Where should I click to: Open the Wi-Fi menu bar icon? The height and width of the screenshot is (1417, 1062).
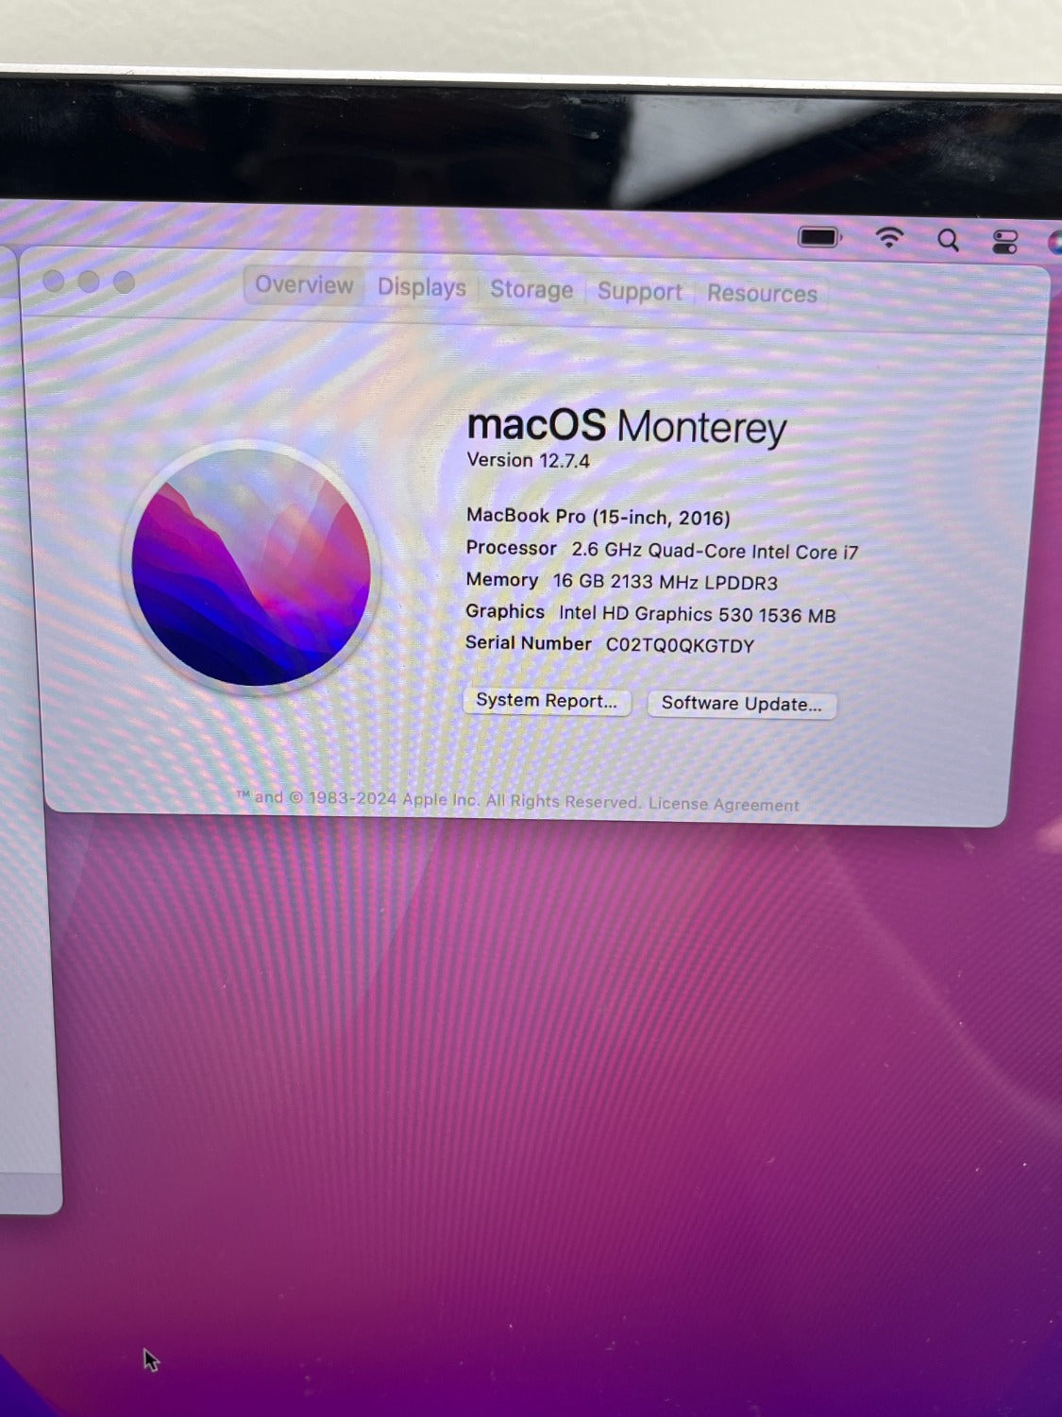click(x=888, y=238)
